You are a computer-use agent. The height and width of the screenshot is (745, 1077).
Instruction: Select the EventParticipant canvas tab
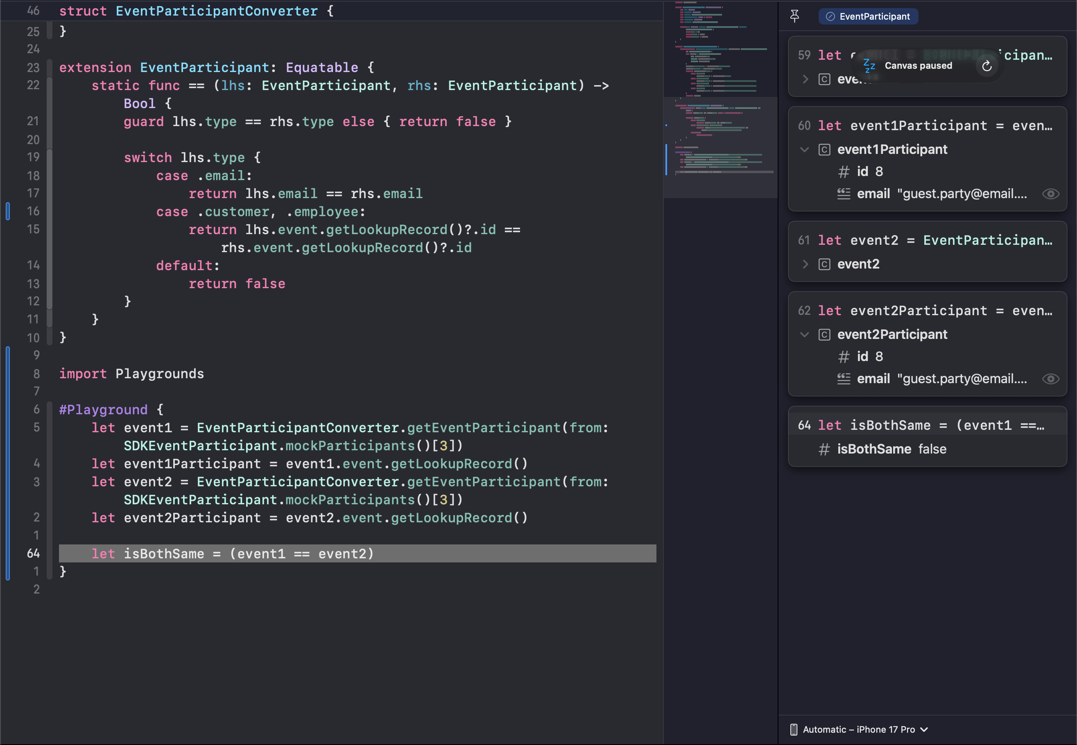pos(868,16)
